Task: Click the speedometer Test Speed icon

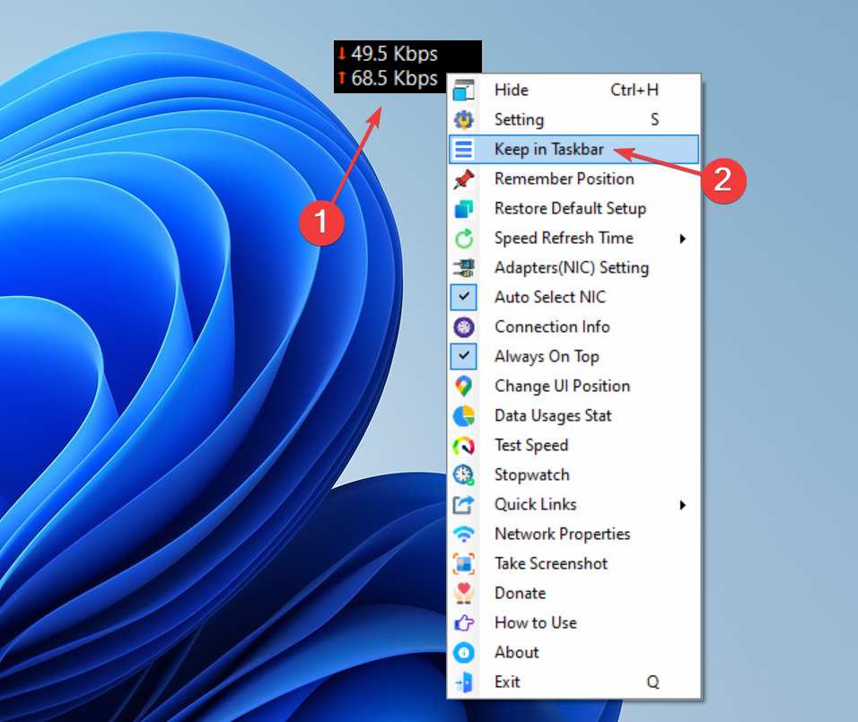Action: (463, 445)
